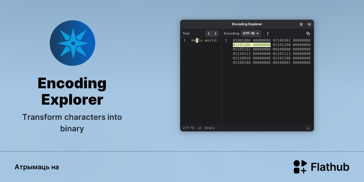The height and width of the screenshot is (182, 364).
Task: Toggle the bottom panel icon in status bar
Action: [x=308, y=128]
